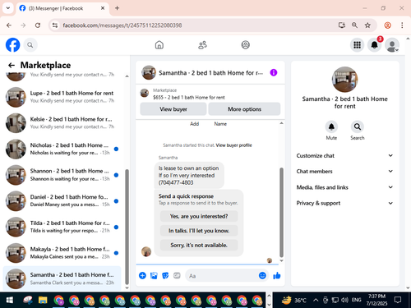This screenshot has width=411, height=308.
Task: Open the Daniel conversation
Action: pyautogui.click(x=62, y=201)
